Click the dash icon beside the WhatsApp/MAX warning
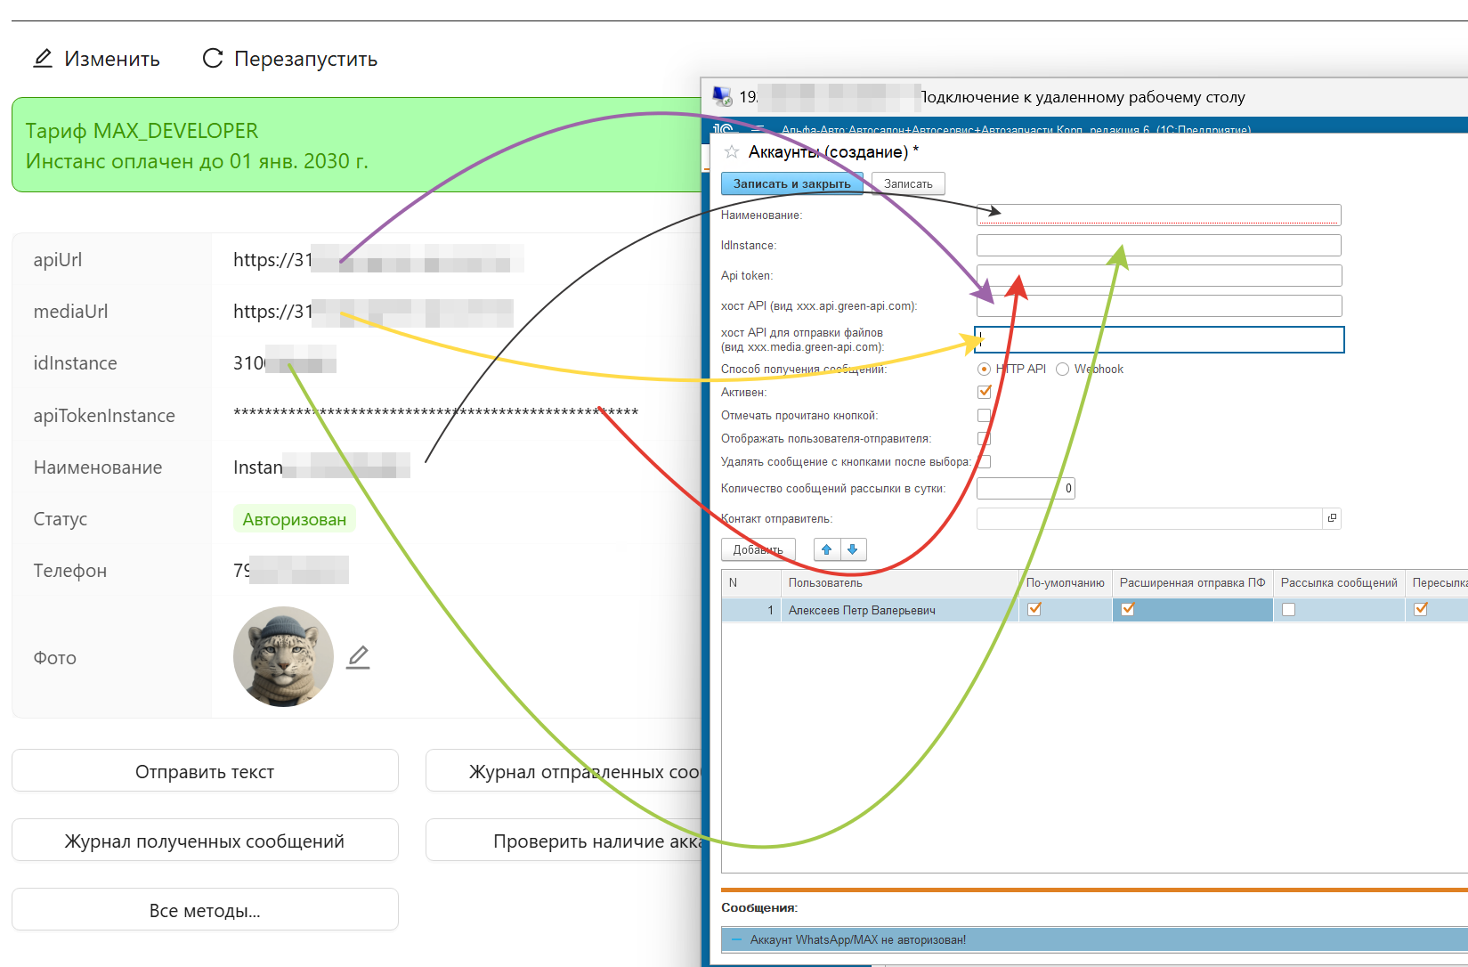 point(736,939)
